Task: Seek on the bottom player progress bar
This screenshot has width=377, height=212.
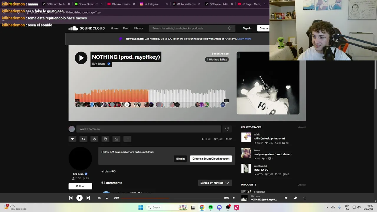Action: pos(171,198)
